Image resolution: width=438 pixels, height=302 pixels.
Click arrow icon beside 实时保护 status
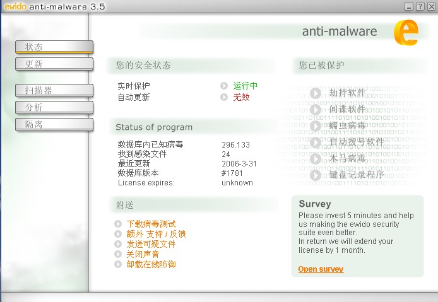224,86
